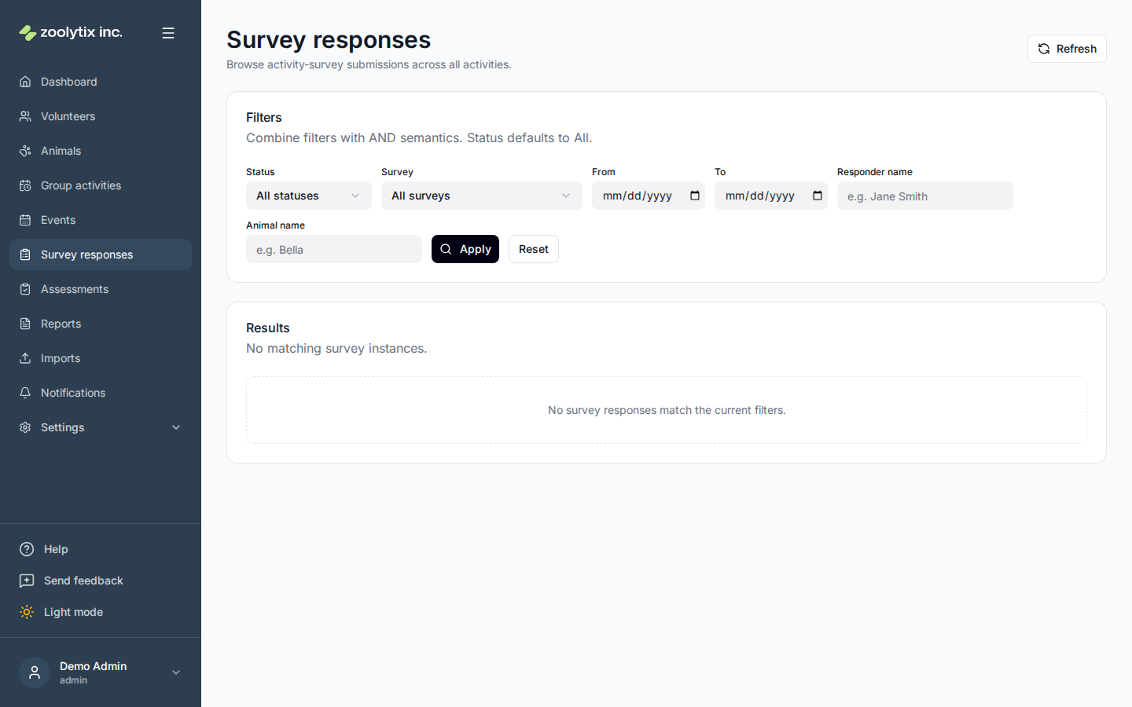Click the sun icon for Light mode
Image resolution: width=1132 pixels, height=707 pixels.
coord(27,612)
